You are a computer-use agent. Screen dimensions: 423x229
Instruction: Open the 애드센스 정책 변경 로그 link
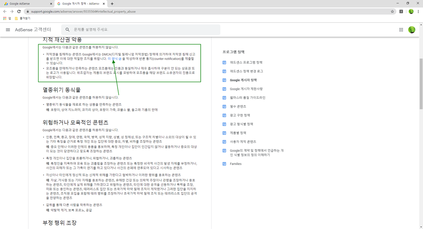pyautogui.click(x=246, y=71)
